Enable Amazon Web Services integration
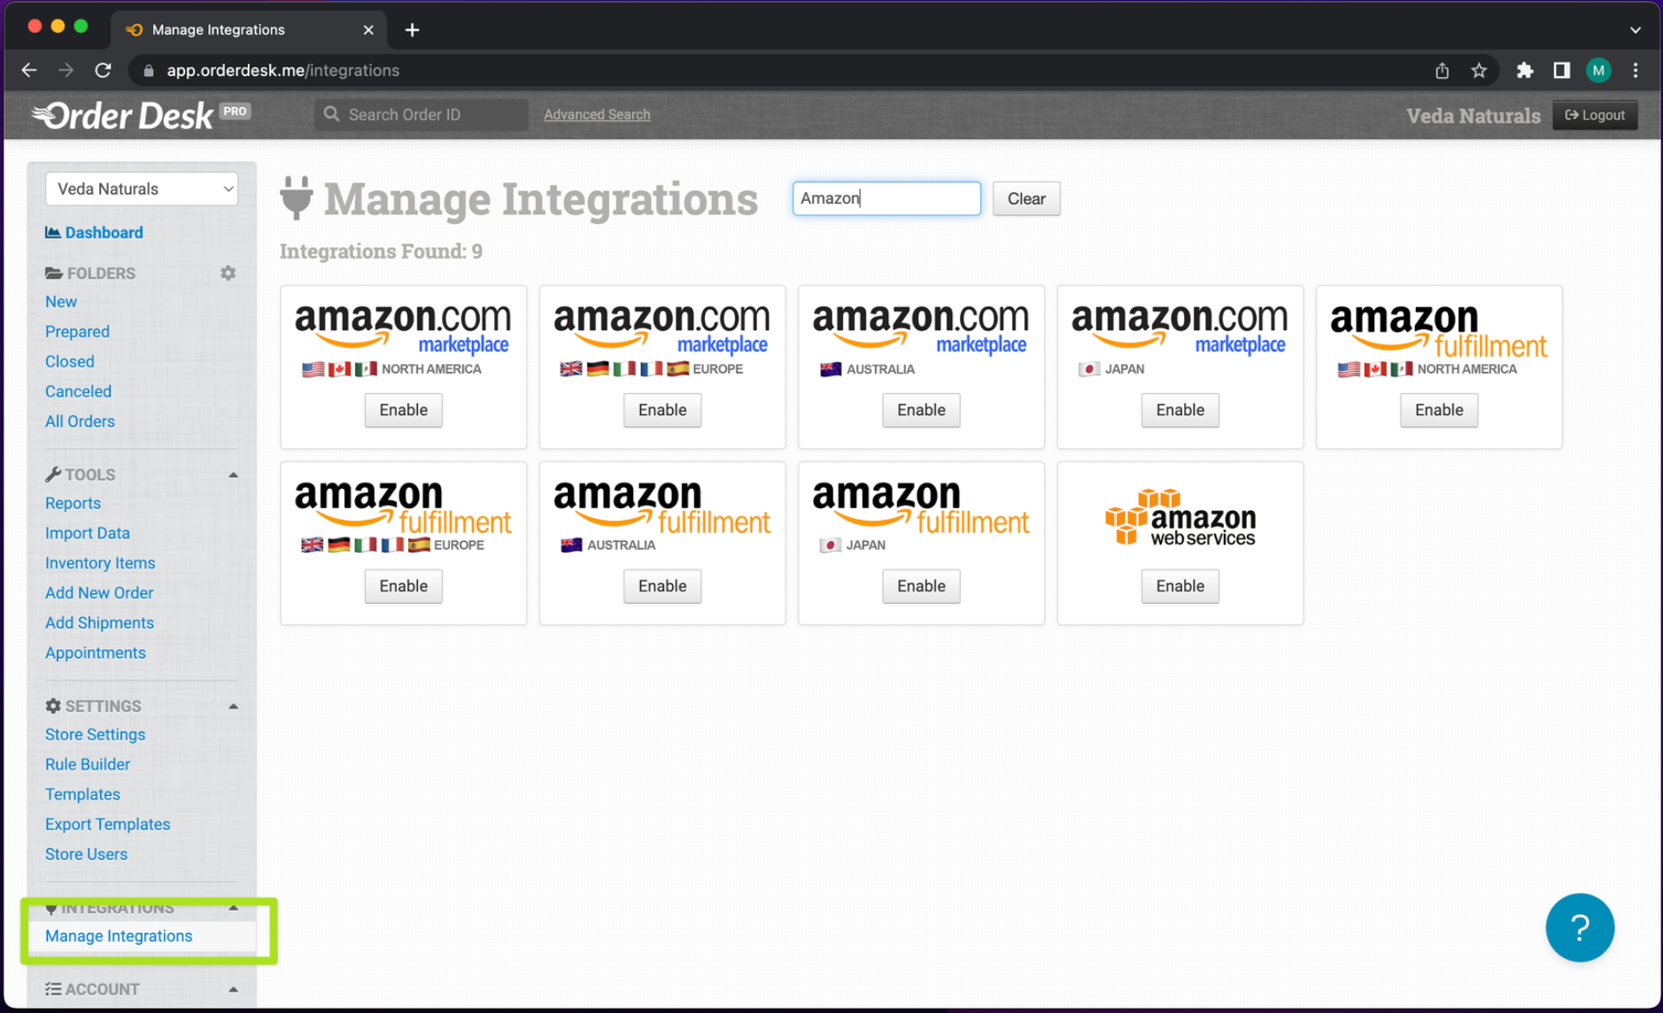1663x1013 pixels. pyautogui.click(x=1180, y=586)
